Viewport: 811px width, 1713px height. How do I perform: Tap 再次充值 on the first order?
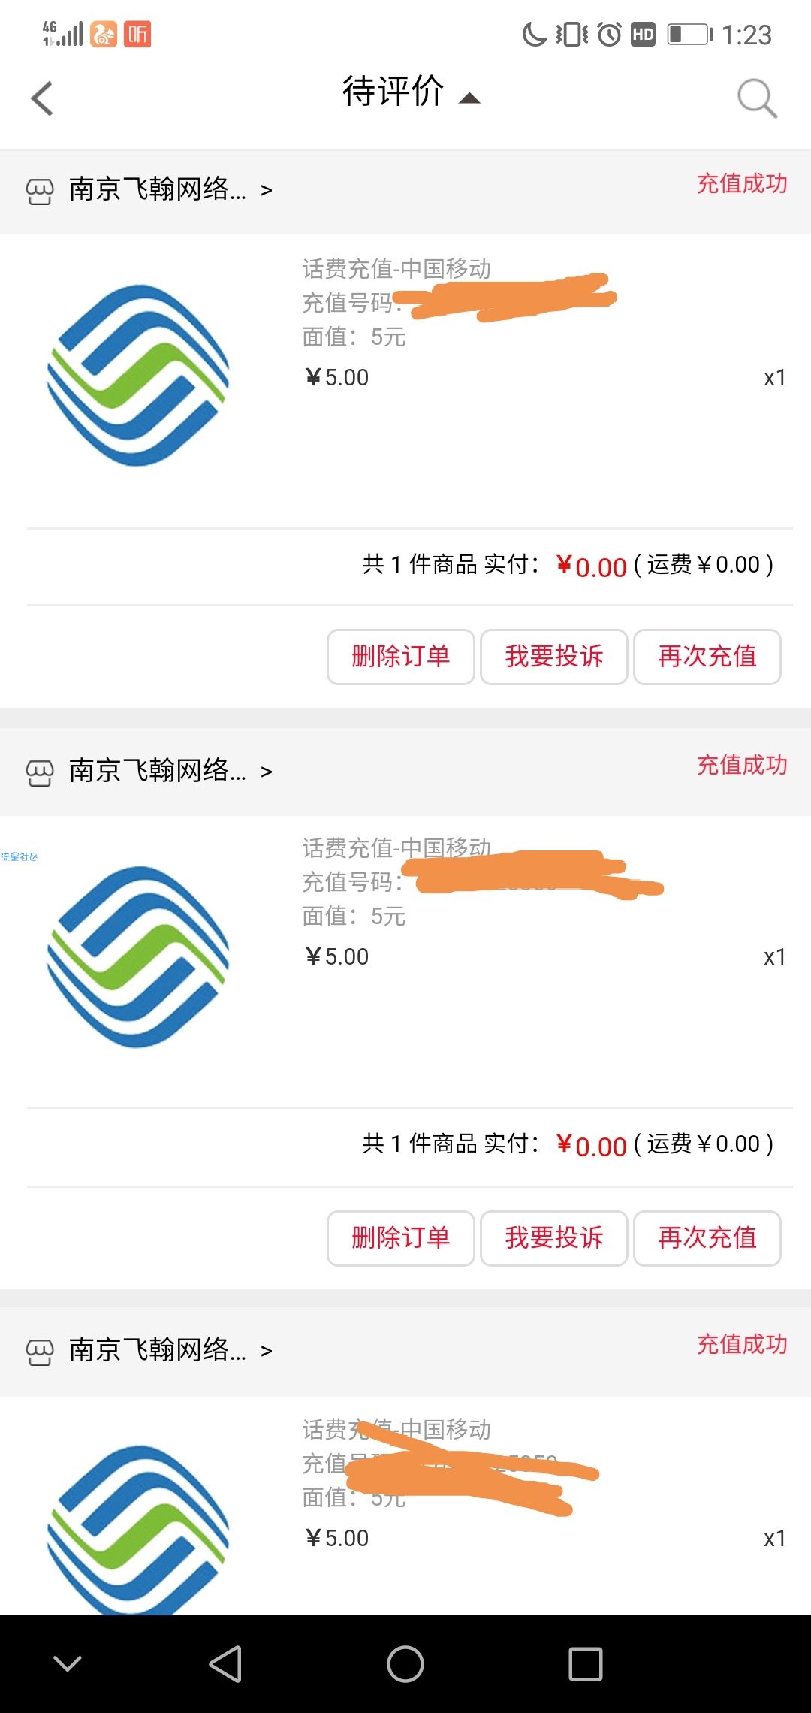707,657
